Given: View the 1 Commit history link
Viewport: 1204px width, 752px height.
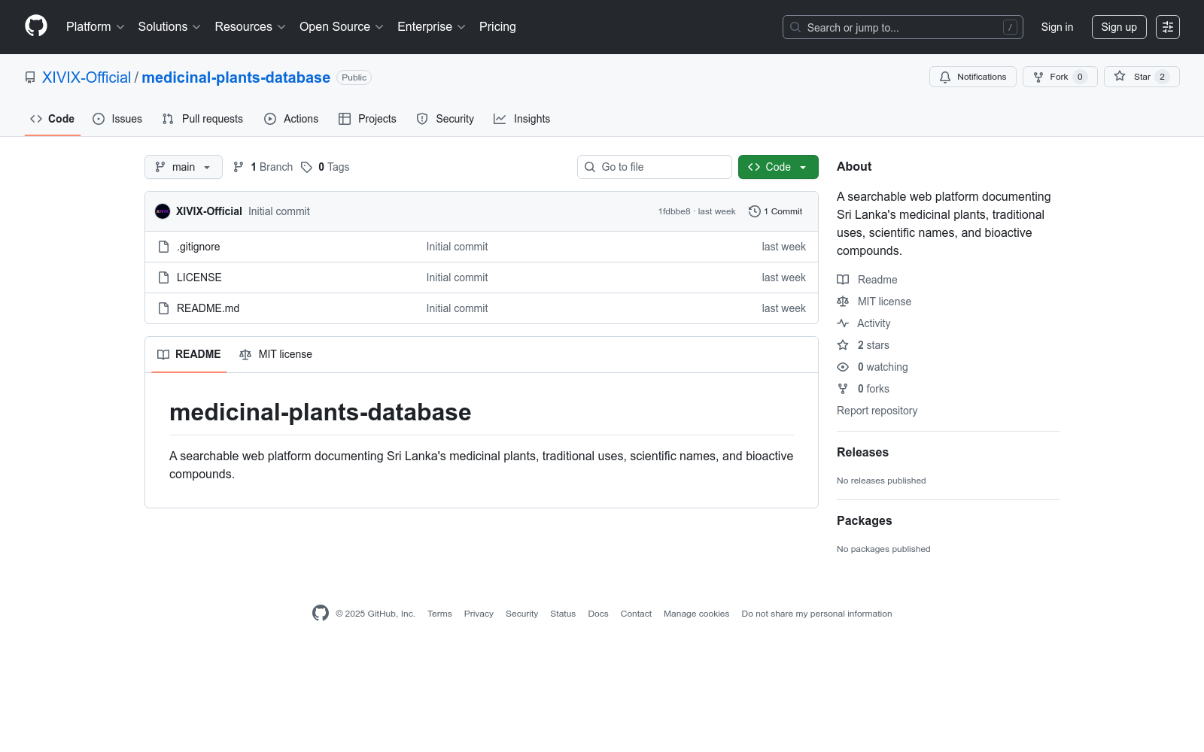Looking at the screenshot, I should click(x=776, y=211).
